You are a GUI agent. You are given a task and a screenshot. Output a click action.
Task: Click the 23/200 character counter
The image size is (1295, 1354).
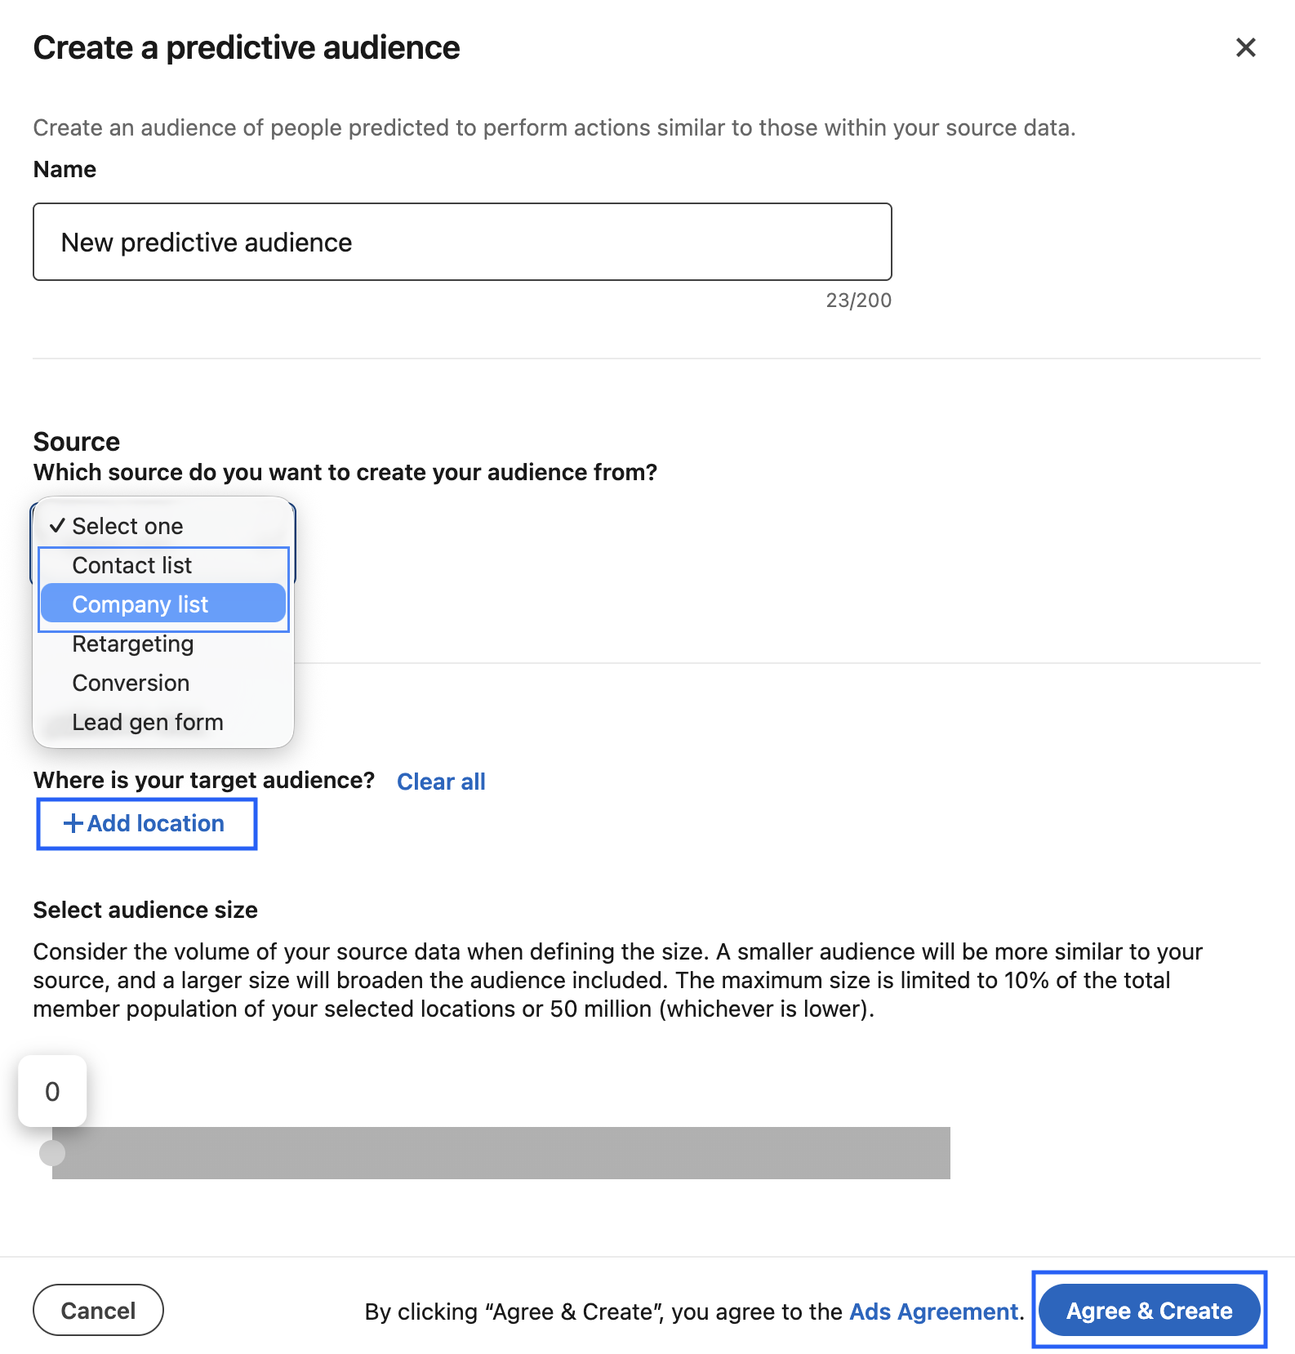click(x=858, y=301)
